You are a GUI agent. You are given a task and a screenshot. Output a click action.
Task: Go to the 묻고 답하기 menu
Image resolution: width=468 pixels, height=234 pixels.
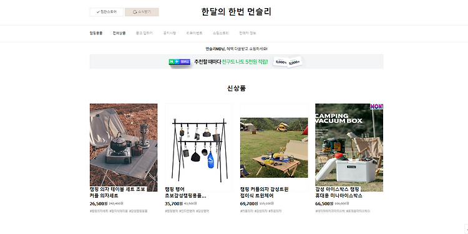click(144, 33)
